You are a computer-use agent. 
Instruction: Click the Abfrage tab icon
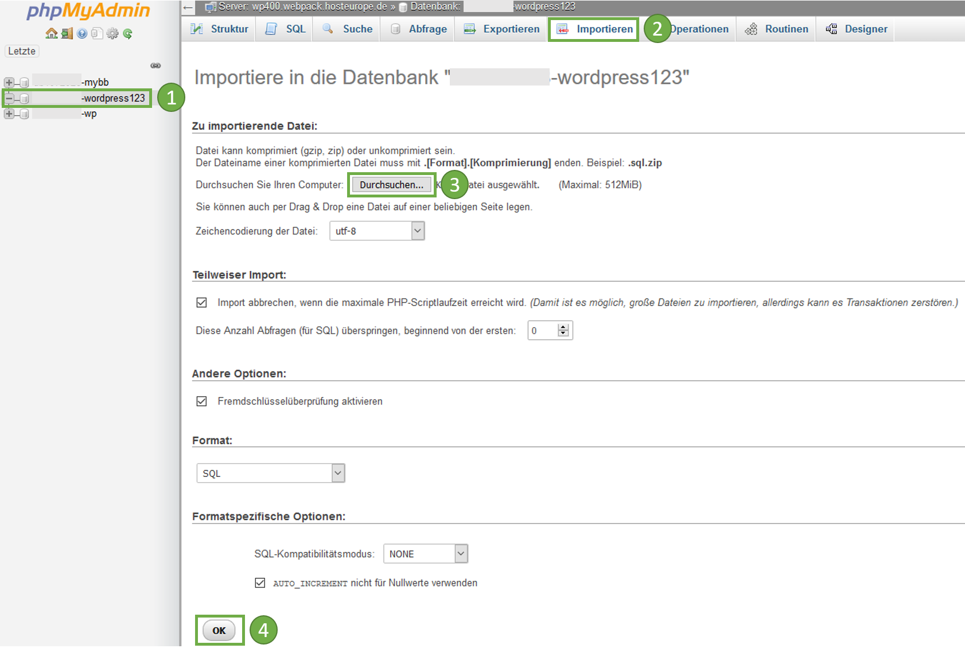(x=395, y=29)
